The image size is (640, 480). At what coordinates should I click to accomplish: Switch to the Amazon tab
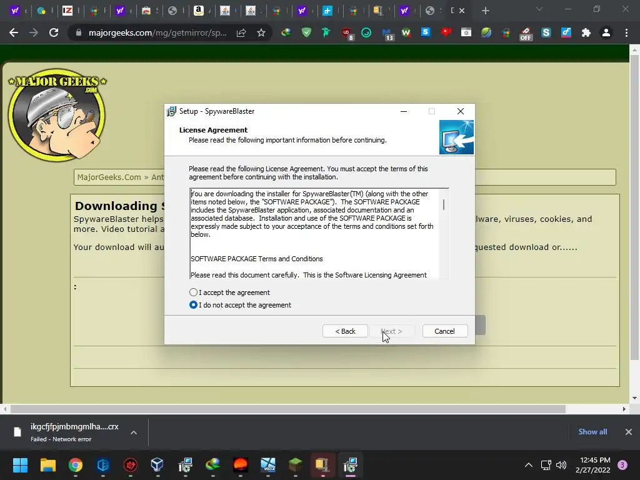pyautogui.click(x=199, y=11)
